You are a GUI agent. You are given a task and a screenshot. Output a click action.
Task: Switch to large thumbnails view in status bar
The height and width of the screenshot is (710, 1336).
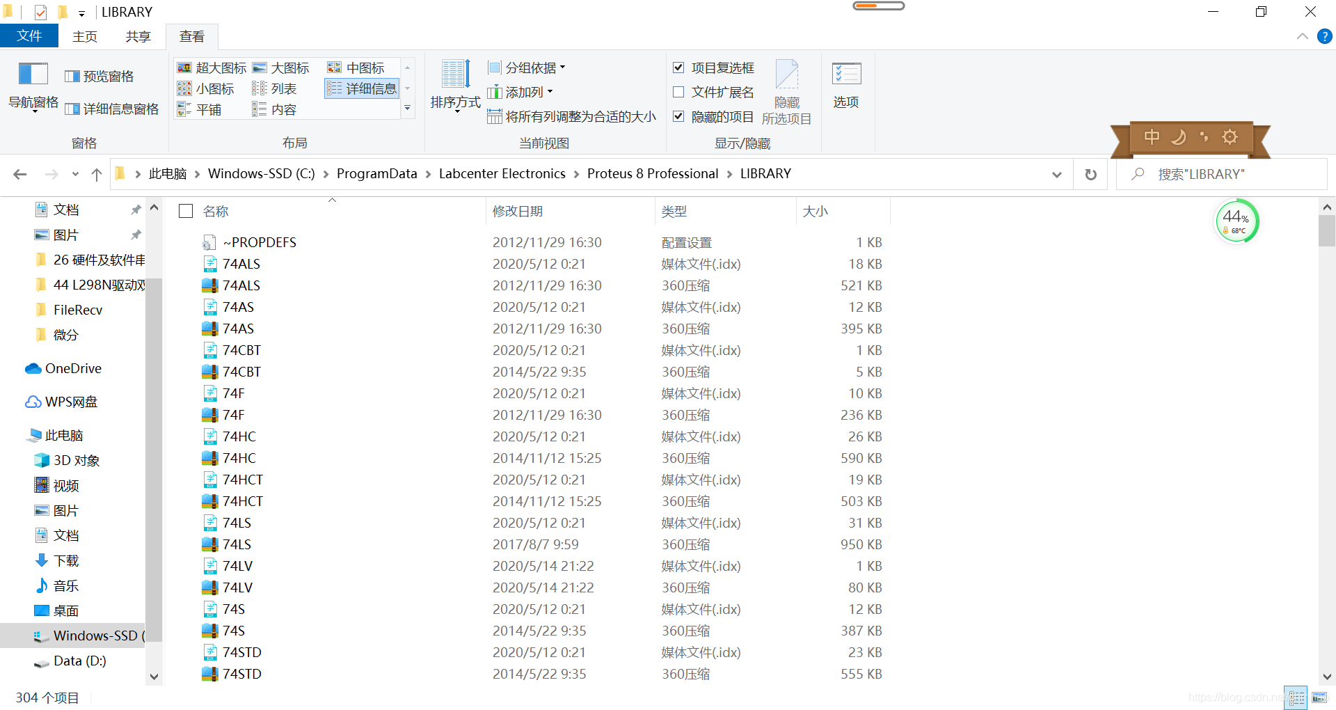pyautogui.click(x=1319, y=697)
